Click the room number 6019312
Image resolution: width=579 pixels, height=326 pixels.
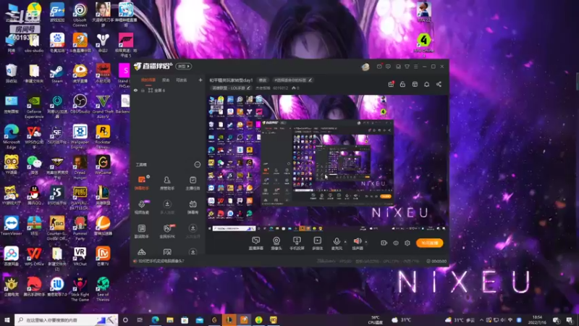click(280, 88)
